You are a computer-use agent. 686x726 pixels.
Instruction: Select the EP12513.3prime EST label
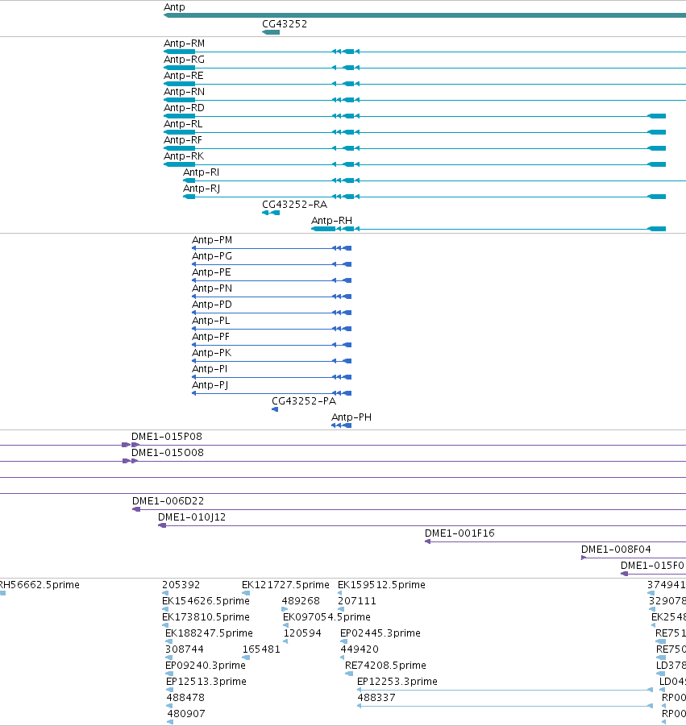(206, 682)
